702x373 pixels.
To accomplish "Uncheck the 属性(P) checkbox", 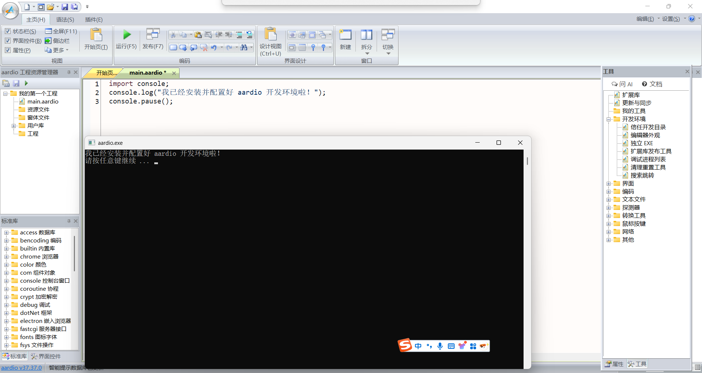I will click(8, 50).
